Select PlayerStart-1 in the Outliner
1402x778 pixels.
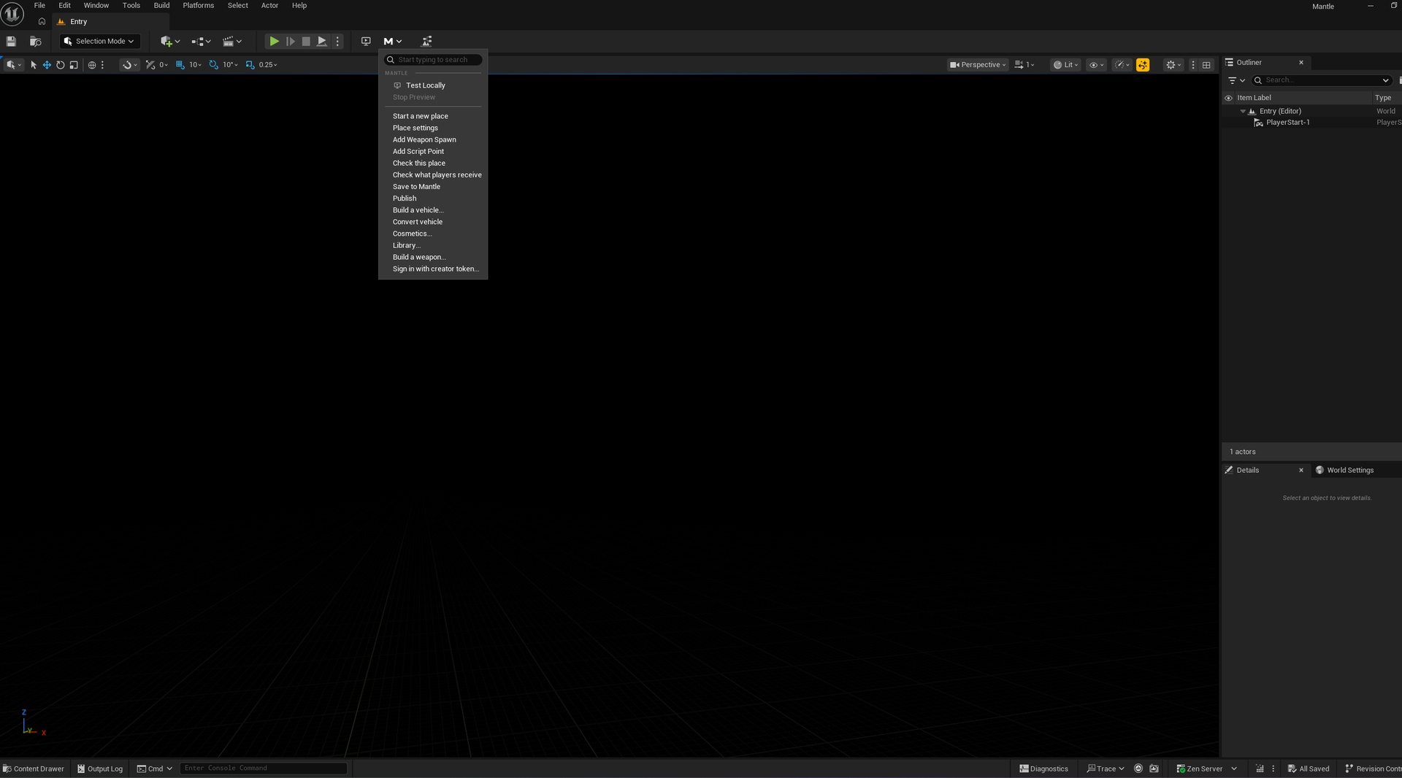coord(1287,123)
